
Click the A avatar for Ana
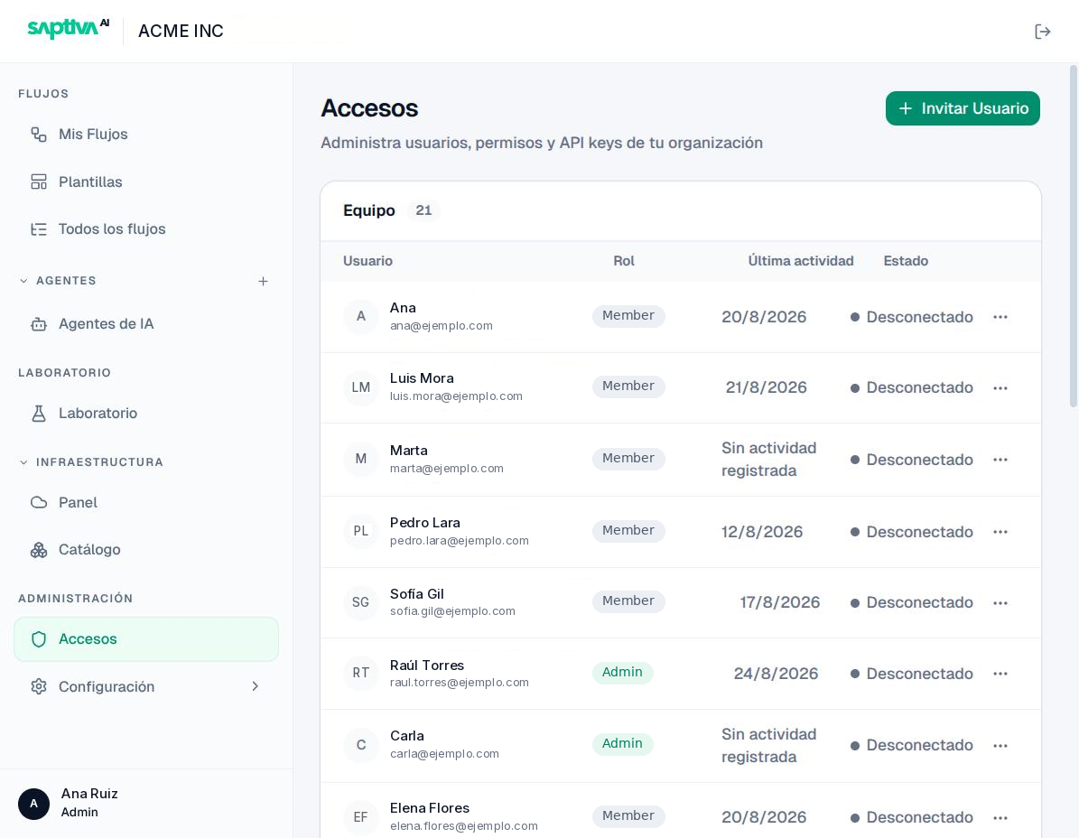click(360, 316)
